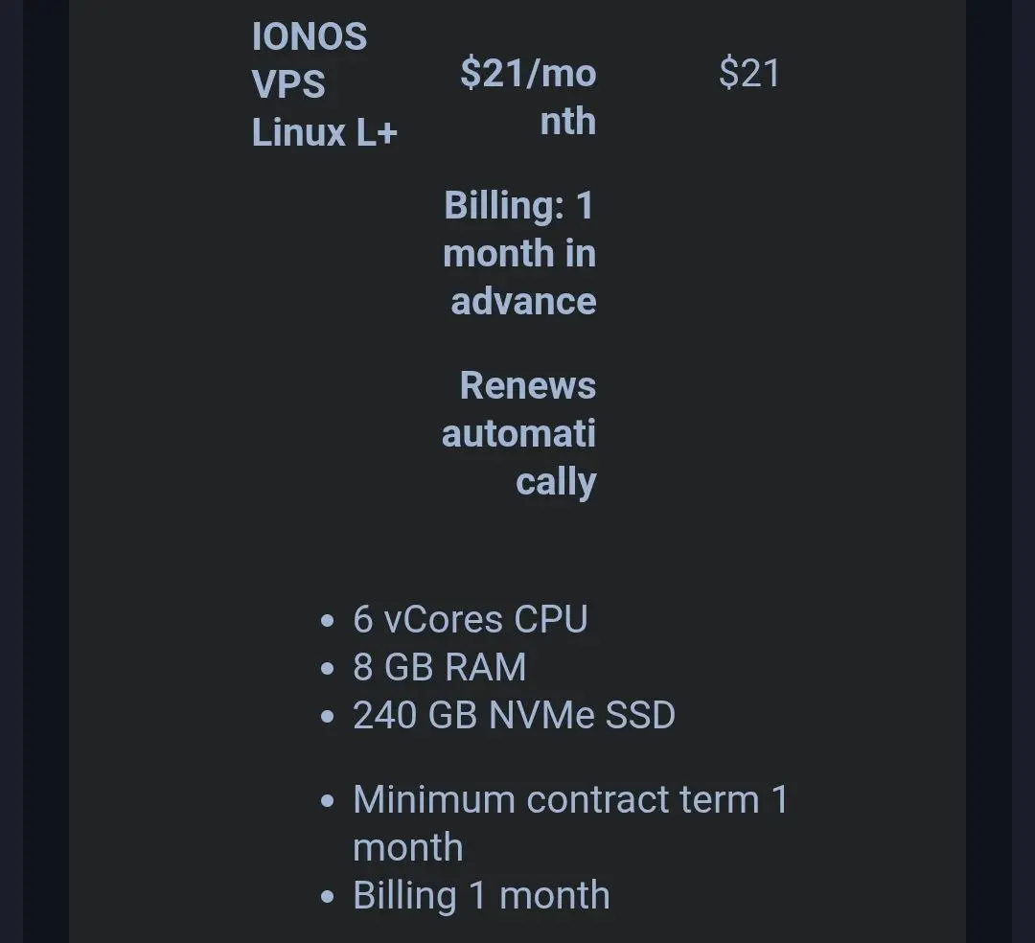The image size is (1035, 943).
Task: Click the bullet before 6 vCores CPU
Action: 328,621
